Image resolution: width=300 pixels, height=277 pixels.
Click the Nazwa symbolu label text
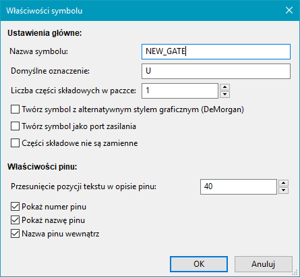(38, 51)
